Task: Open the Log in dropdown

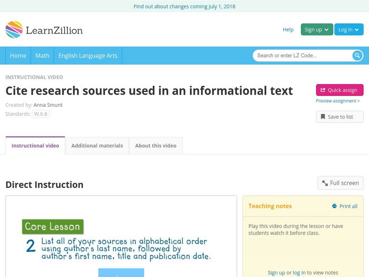Action: (x=349, y=30)
